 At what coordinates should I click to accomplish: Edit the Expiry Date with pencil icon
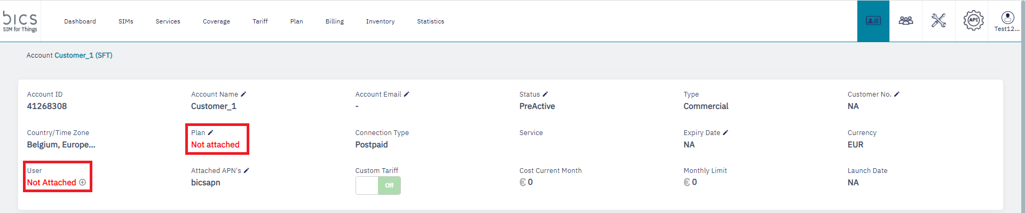point(726,132)
